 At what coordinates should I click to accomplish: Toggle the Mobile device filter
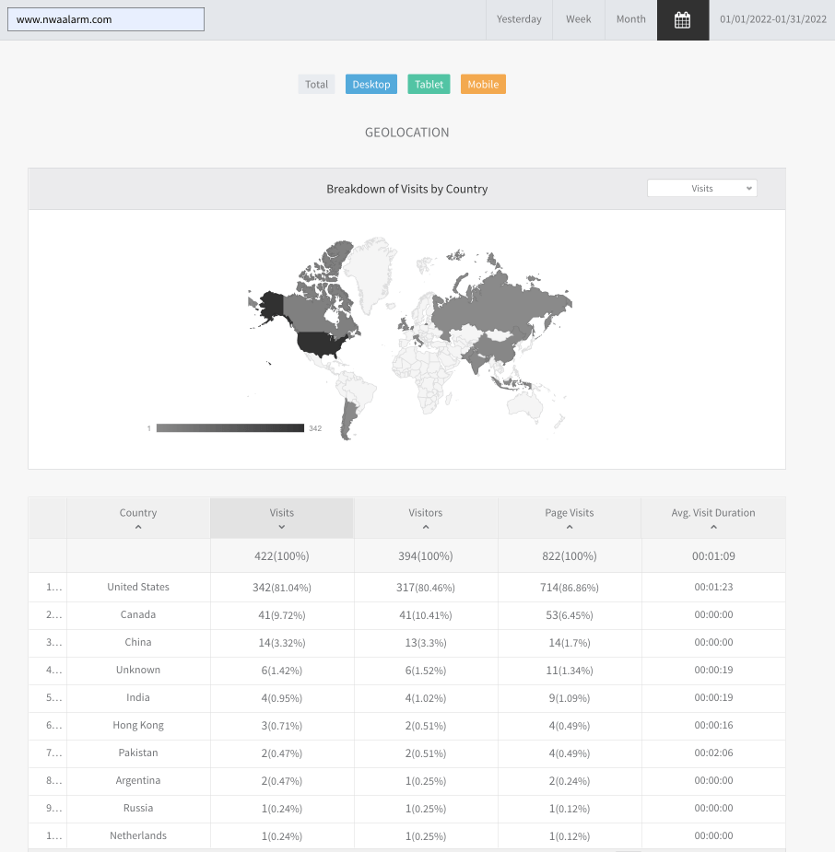click(x=483, y=85)
